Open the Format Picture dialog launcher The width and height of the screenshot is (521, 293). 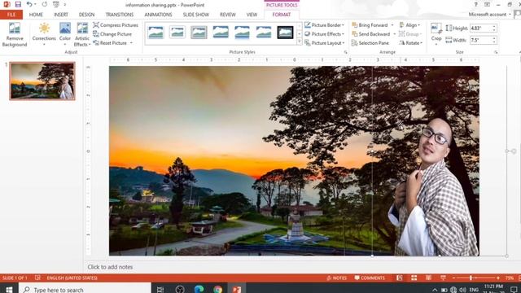point(345,52)
